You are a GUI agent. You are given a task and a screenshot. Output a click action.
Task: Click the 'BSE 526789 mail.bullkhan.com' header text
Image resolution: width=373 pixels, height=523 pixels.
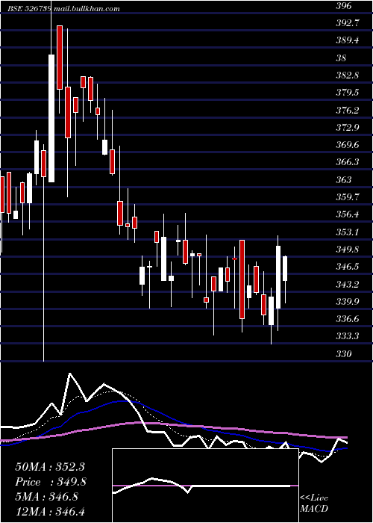(64, 9)
